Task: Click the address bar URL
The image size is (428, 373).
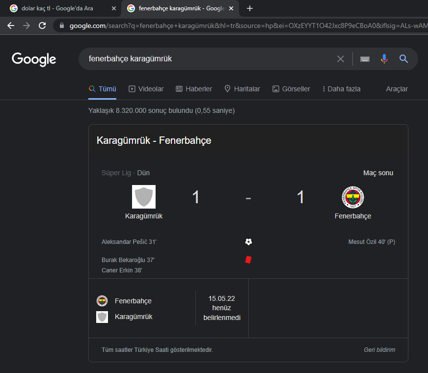Action: tap(248, 26)
